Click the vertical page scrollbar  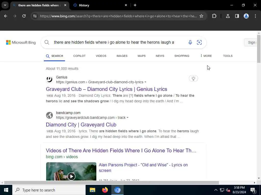pos(259,49)
